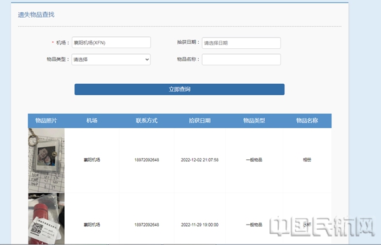Click 襄阳机场 in the 2022-12-02 row
381x245 pixels.
[92, 160]
